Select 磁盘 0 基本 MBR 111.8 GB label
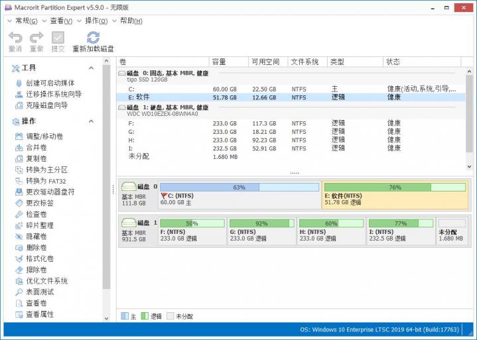Image resolution: width=477 pixels, height=340 pixels. (x=138, y=195)
